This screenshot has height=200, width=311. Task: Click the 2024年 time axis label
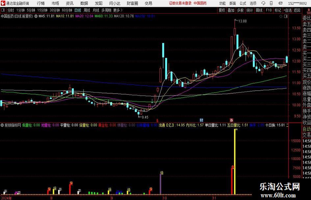coord(6,198)
